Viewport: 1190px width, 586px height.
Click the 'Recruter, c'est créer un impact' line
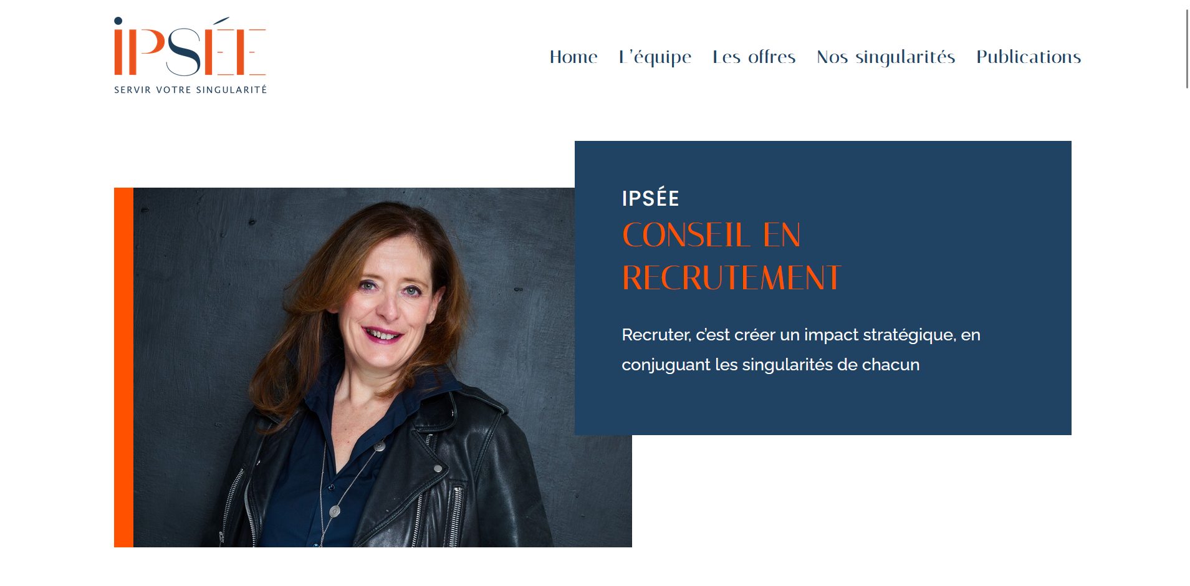click(x=801, y=335)
